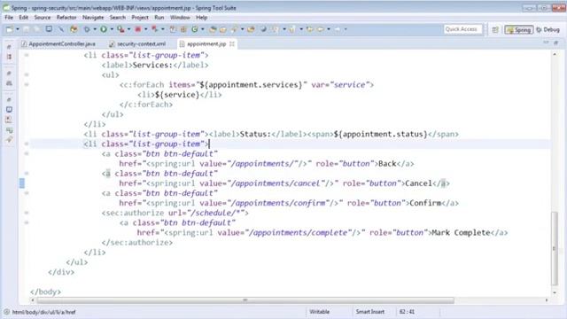
Task: Collapse the c:forEach fold marker
Action: pos(27,85)
